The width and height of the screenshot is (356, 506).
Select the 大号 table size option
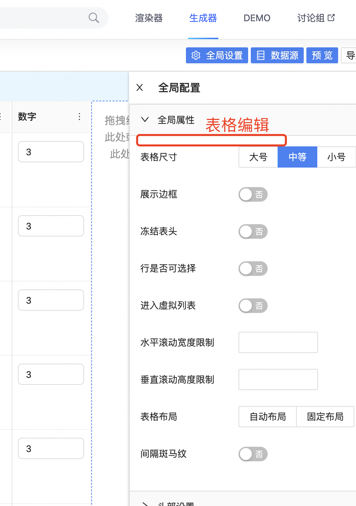pyautogui.click(x=258, y=157)
